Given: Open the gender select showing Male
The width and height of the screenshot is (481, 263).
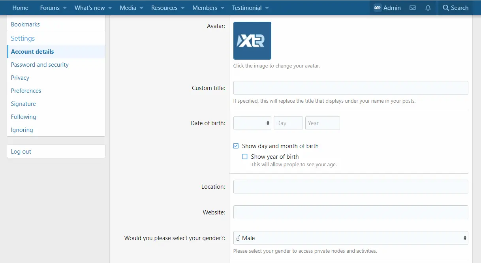Looking at the screenshot, I should coord(351,238).
